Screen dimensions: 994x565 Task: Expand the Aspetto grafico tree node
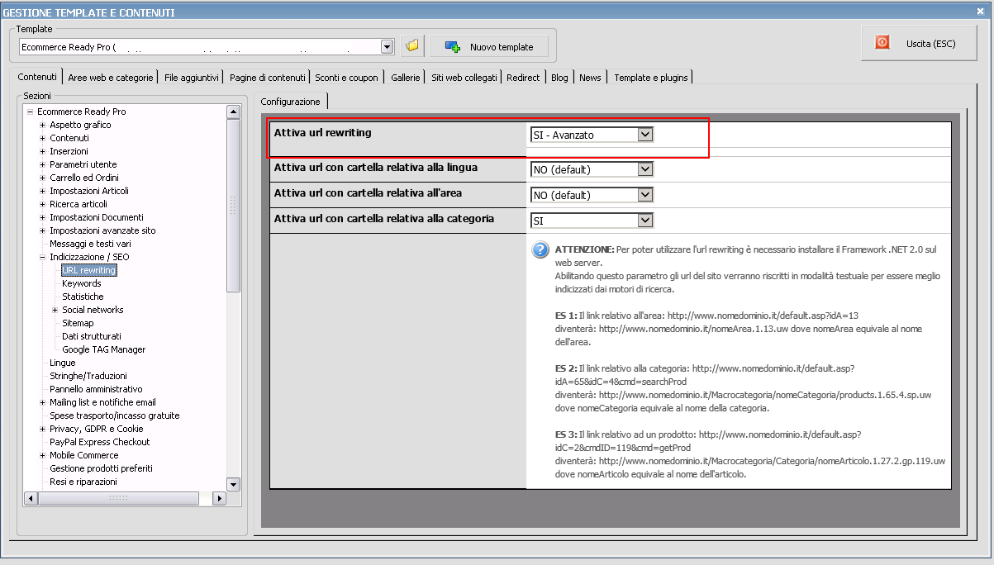[x=43, y=125]
